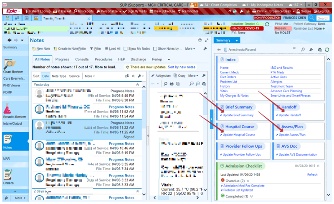
Task: Open note More dropdown beside Copy
Action: click(193, 76)
